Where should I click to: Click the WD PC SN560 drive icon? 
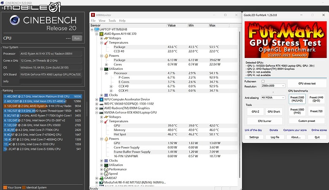[x=101, y=104]
